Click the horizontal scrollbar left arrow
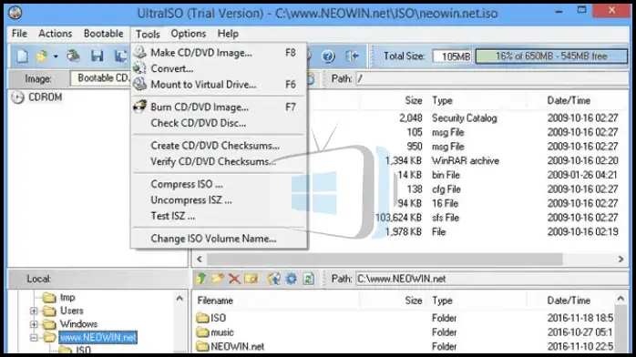 [200, 259]
